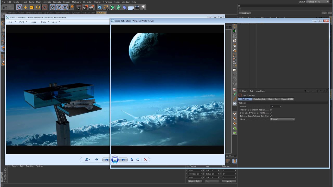
Task: Click the Radius value stepper arrows
Action: click(x=280, y=106)
